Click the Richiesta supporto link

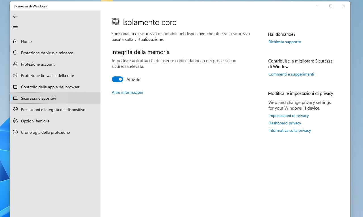[x=285, y=42]
